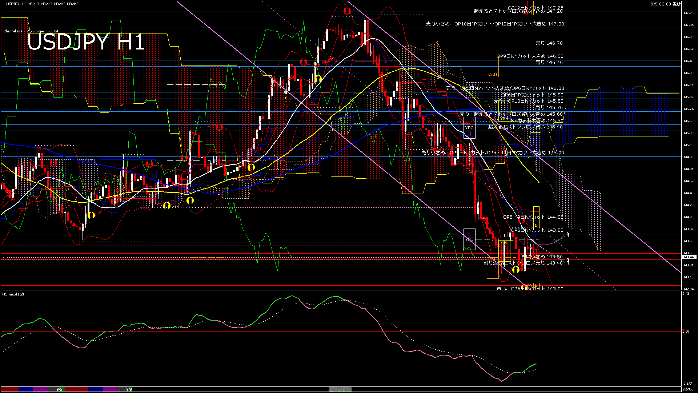Click the 9/6 date marker on session bar
Image resolution: width=698 pixels, height=393 pixels.
click(x=129, y=389)
